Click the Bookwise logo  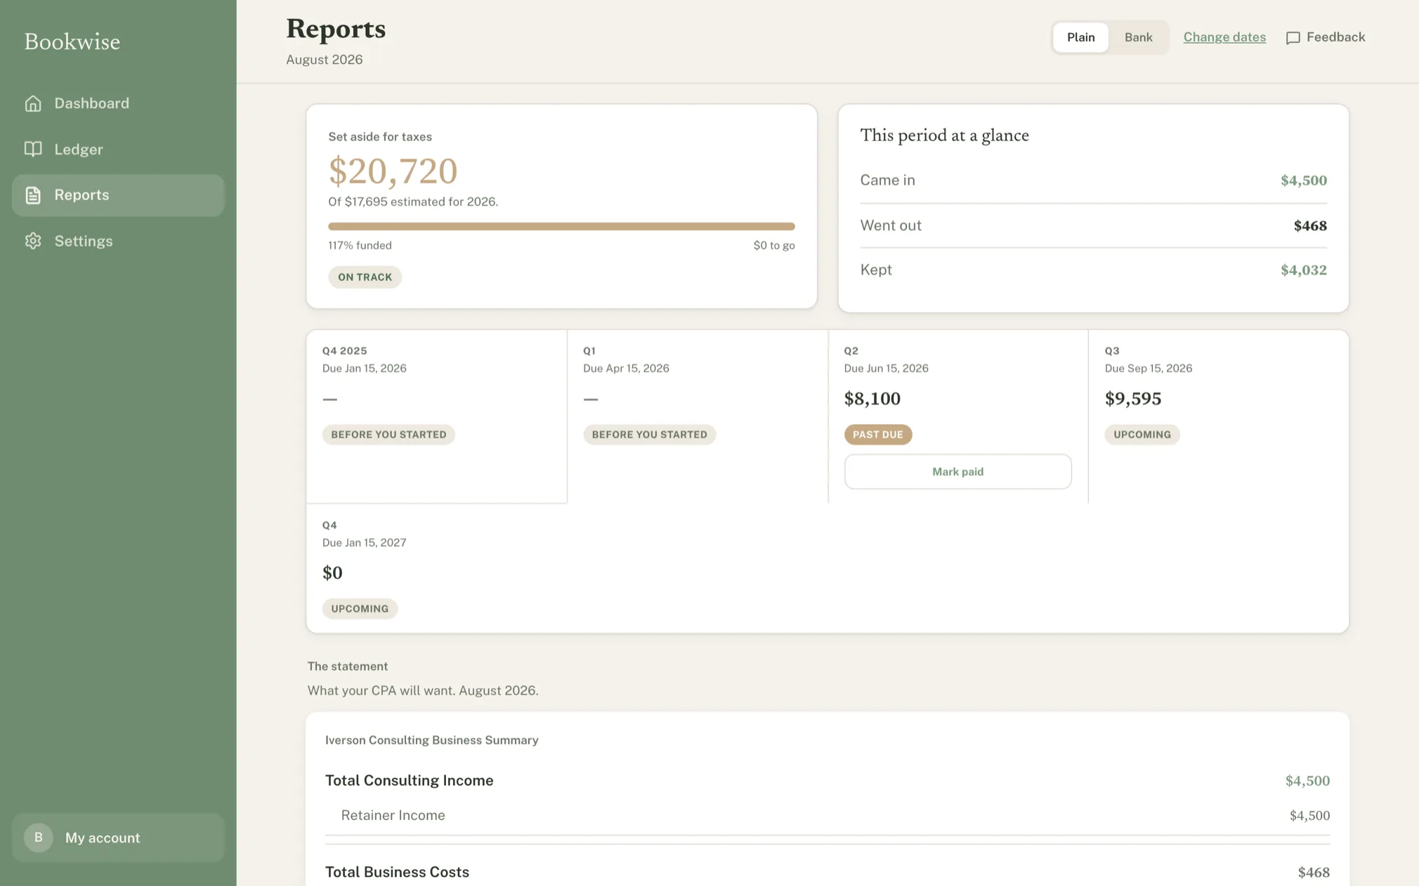pos(72,41)
